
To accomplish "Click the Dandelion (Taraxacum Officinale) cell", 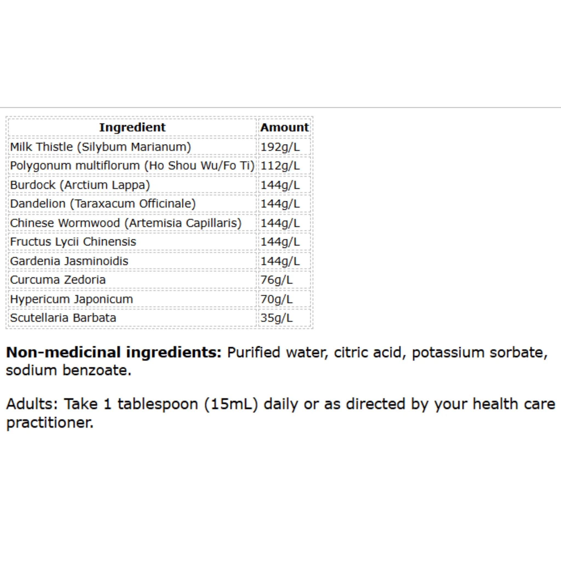I will 132,204.
